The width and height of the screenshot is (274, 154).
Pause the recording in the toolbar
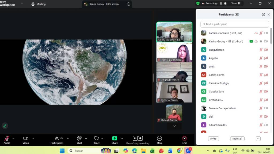135,138
